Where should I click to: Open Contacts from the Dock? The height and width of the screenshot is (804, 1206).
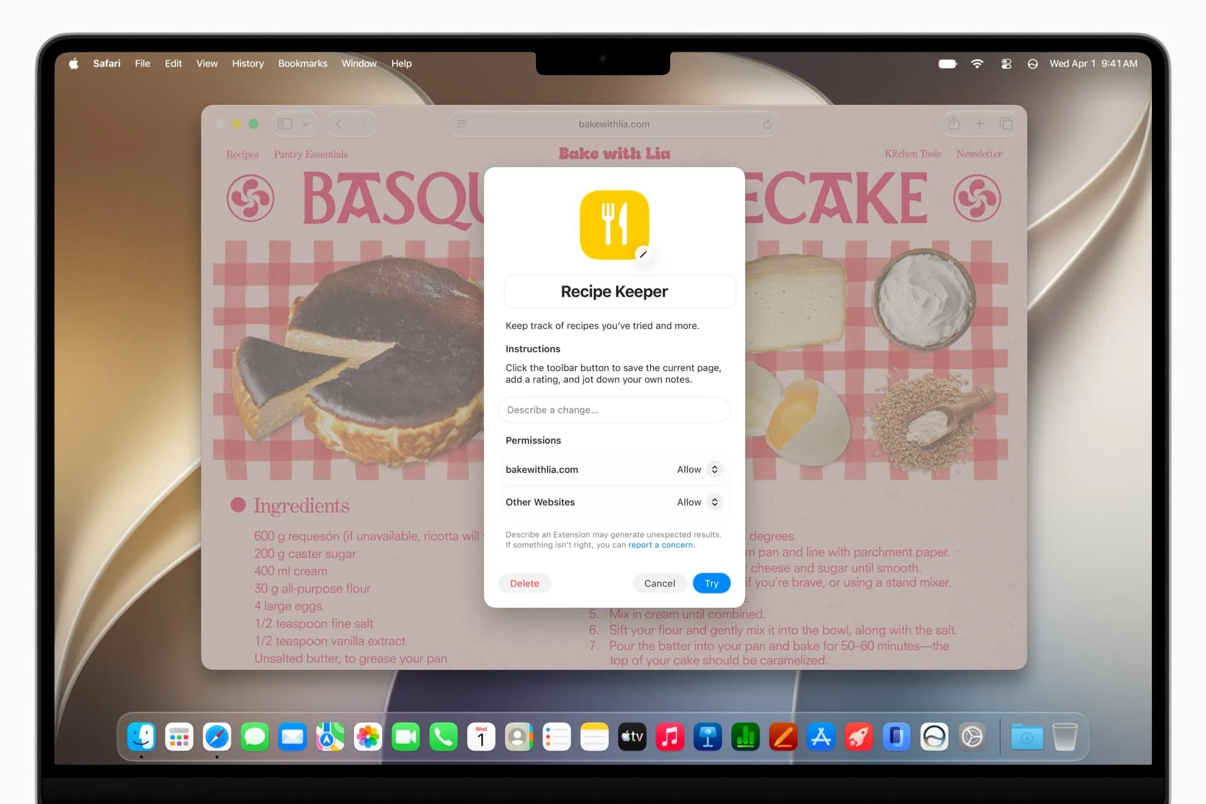tap(519, 736)
